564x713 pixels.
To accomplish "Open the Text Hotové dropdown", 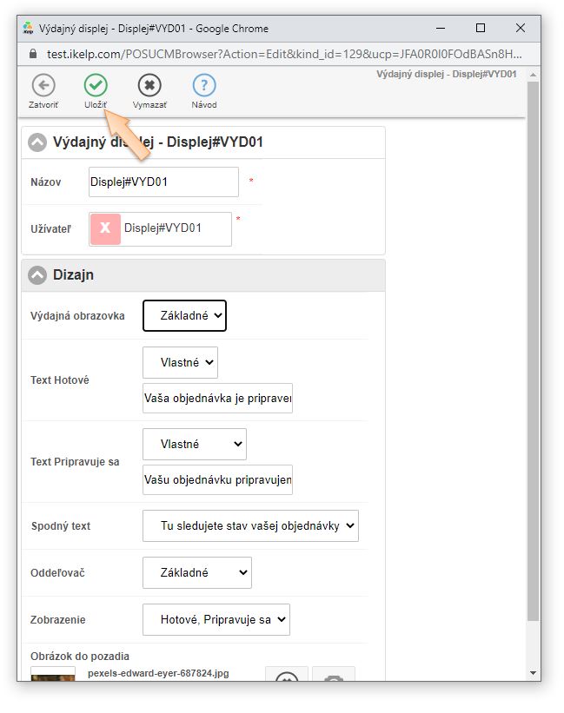I will click(180, 362).
